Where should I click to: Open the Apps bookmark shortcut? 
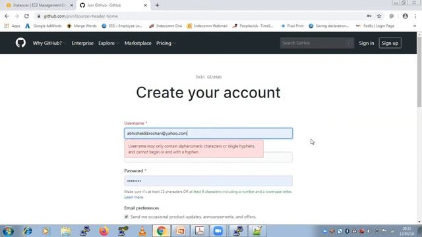[13, 26]
